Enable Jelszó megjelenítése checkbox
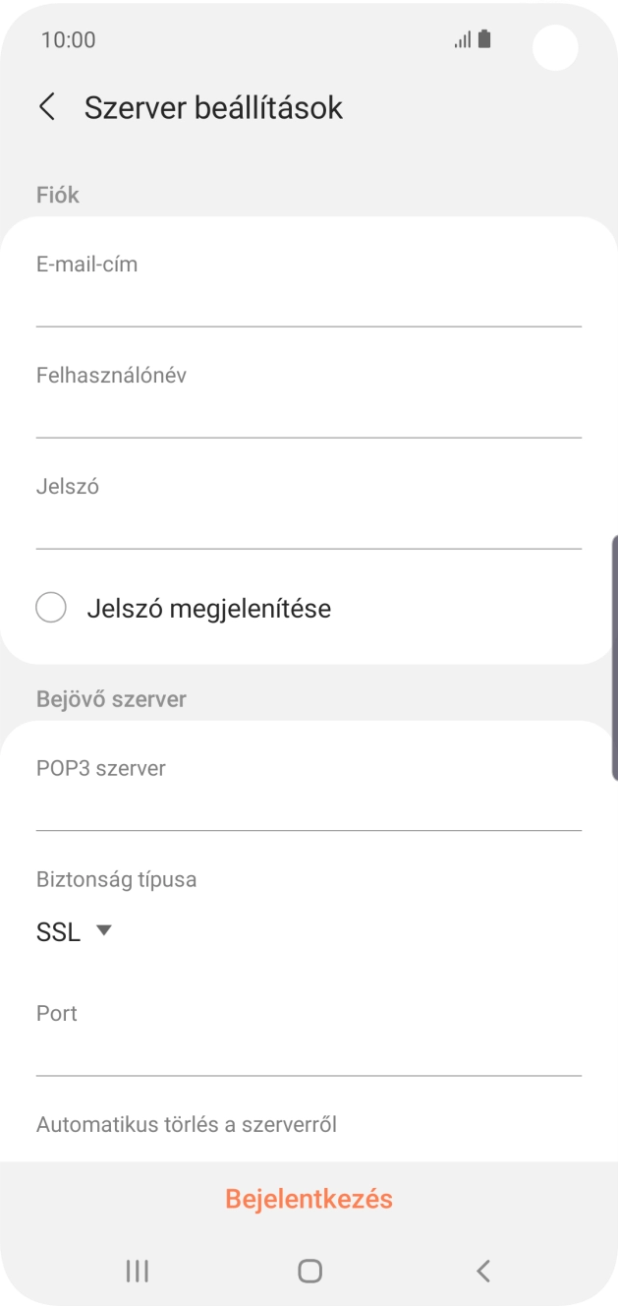The width and height of the screenshot is (618, 1306). 51,608
